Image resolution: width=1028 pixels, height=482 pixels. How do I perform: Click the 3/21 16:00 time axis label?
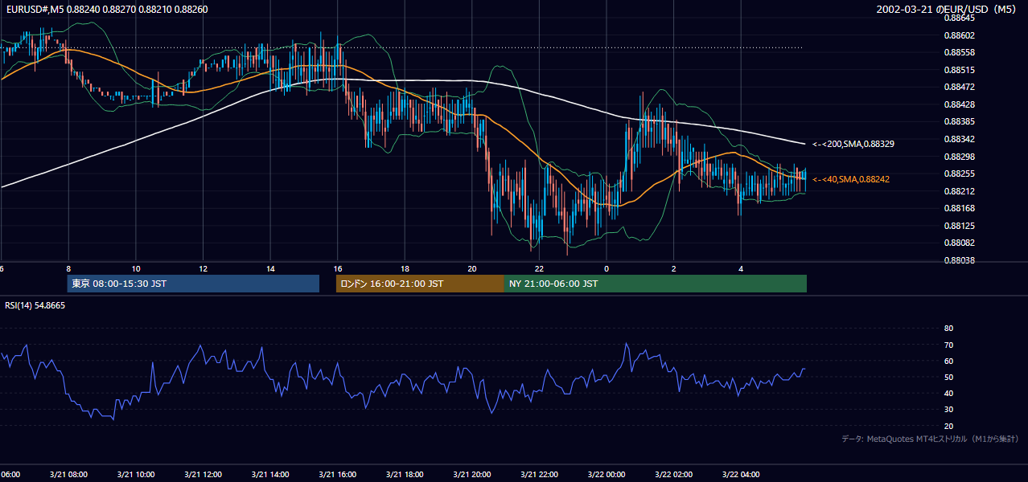click(x=337, y=474)
